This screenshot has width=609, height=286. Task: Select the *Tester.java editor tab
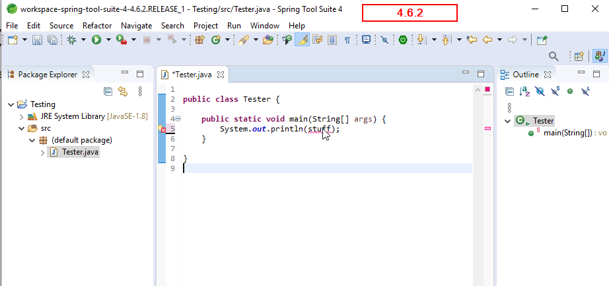coord(192,75)
